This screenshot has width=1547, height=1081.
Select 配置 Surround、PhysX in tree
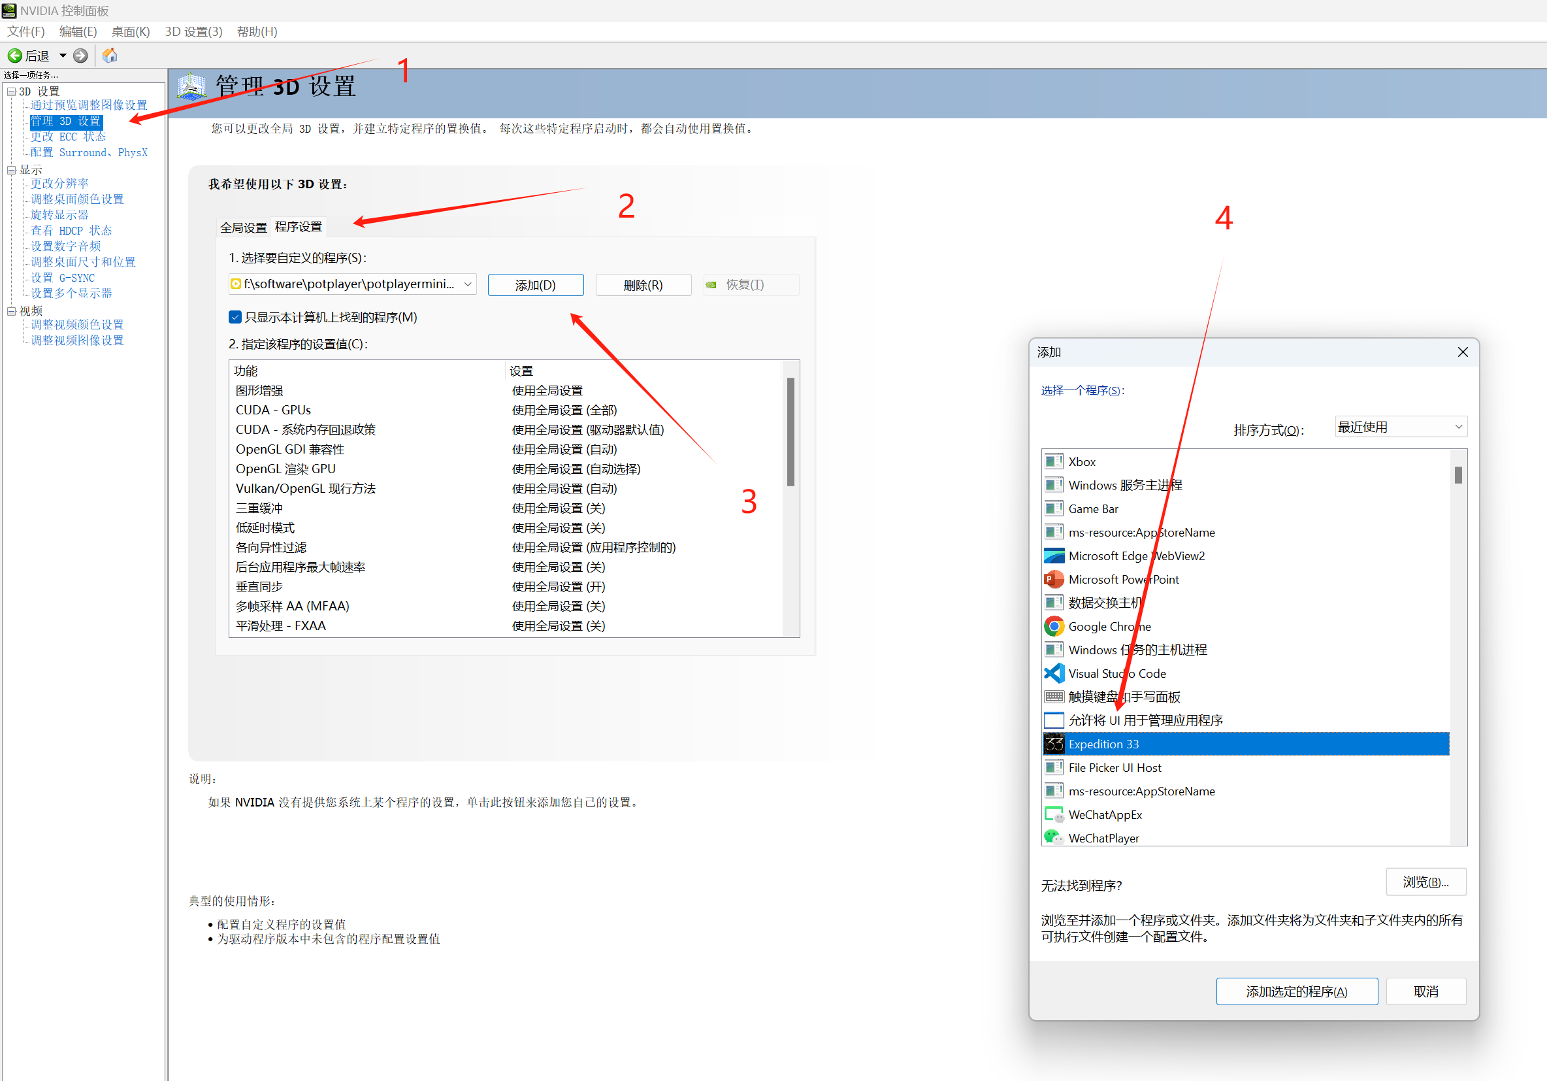(x=89, y=152)
